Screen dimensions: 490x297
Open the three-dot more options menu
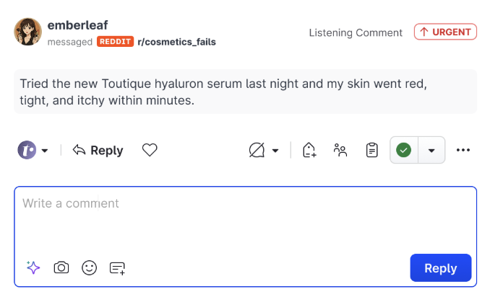463,150
